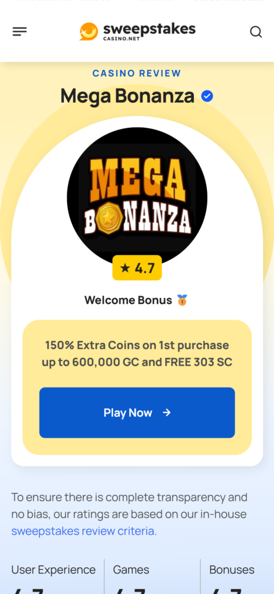The height and width of the screenshot is (594, 274).
Task: Click the star icon in rating badge
Action: tap(125, 268)
